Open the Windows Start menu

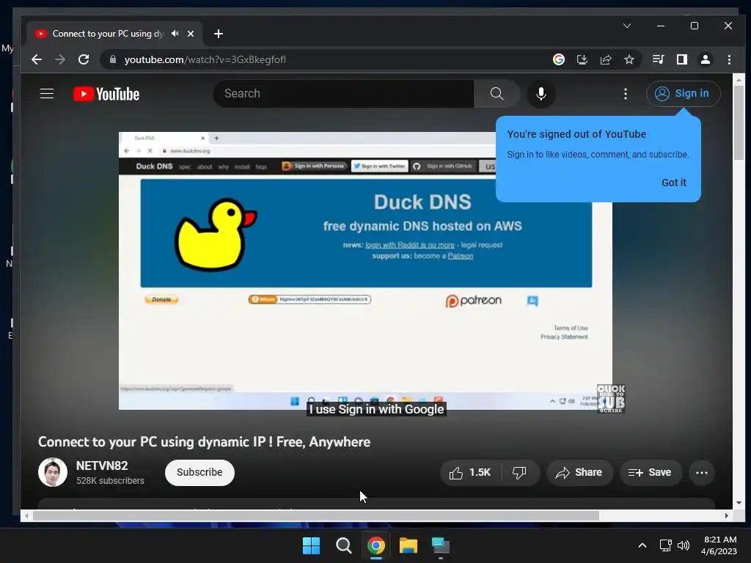[x=311, y=545]
